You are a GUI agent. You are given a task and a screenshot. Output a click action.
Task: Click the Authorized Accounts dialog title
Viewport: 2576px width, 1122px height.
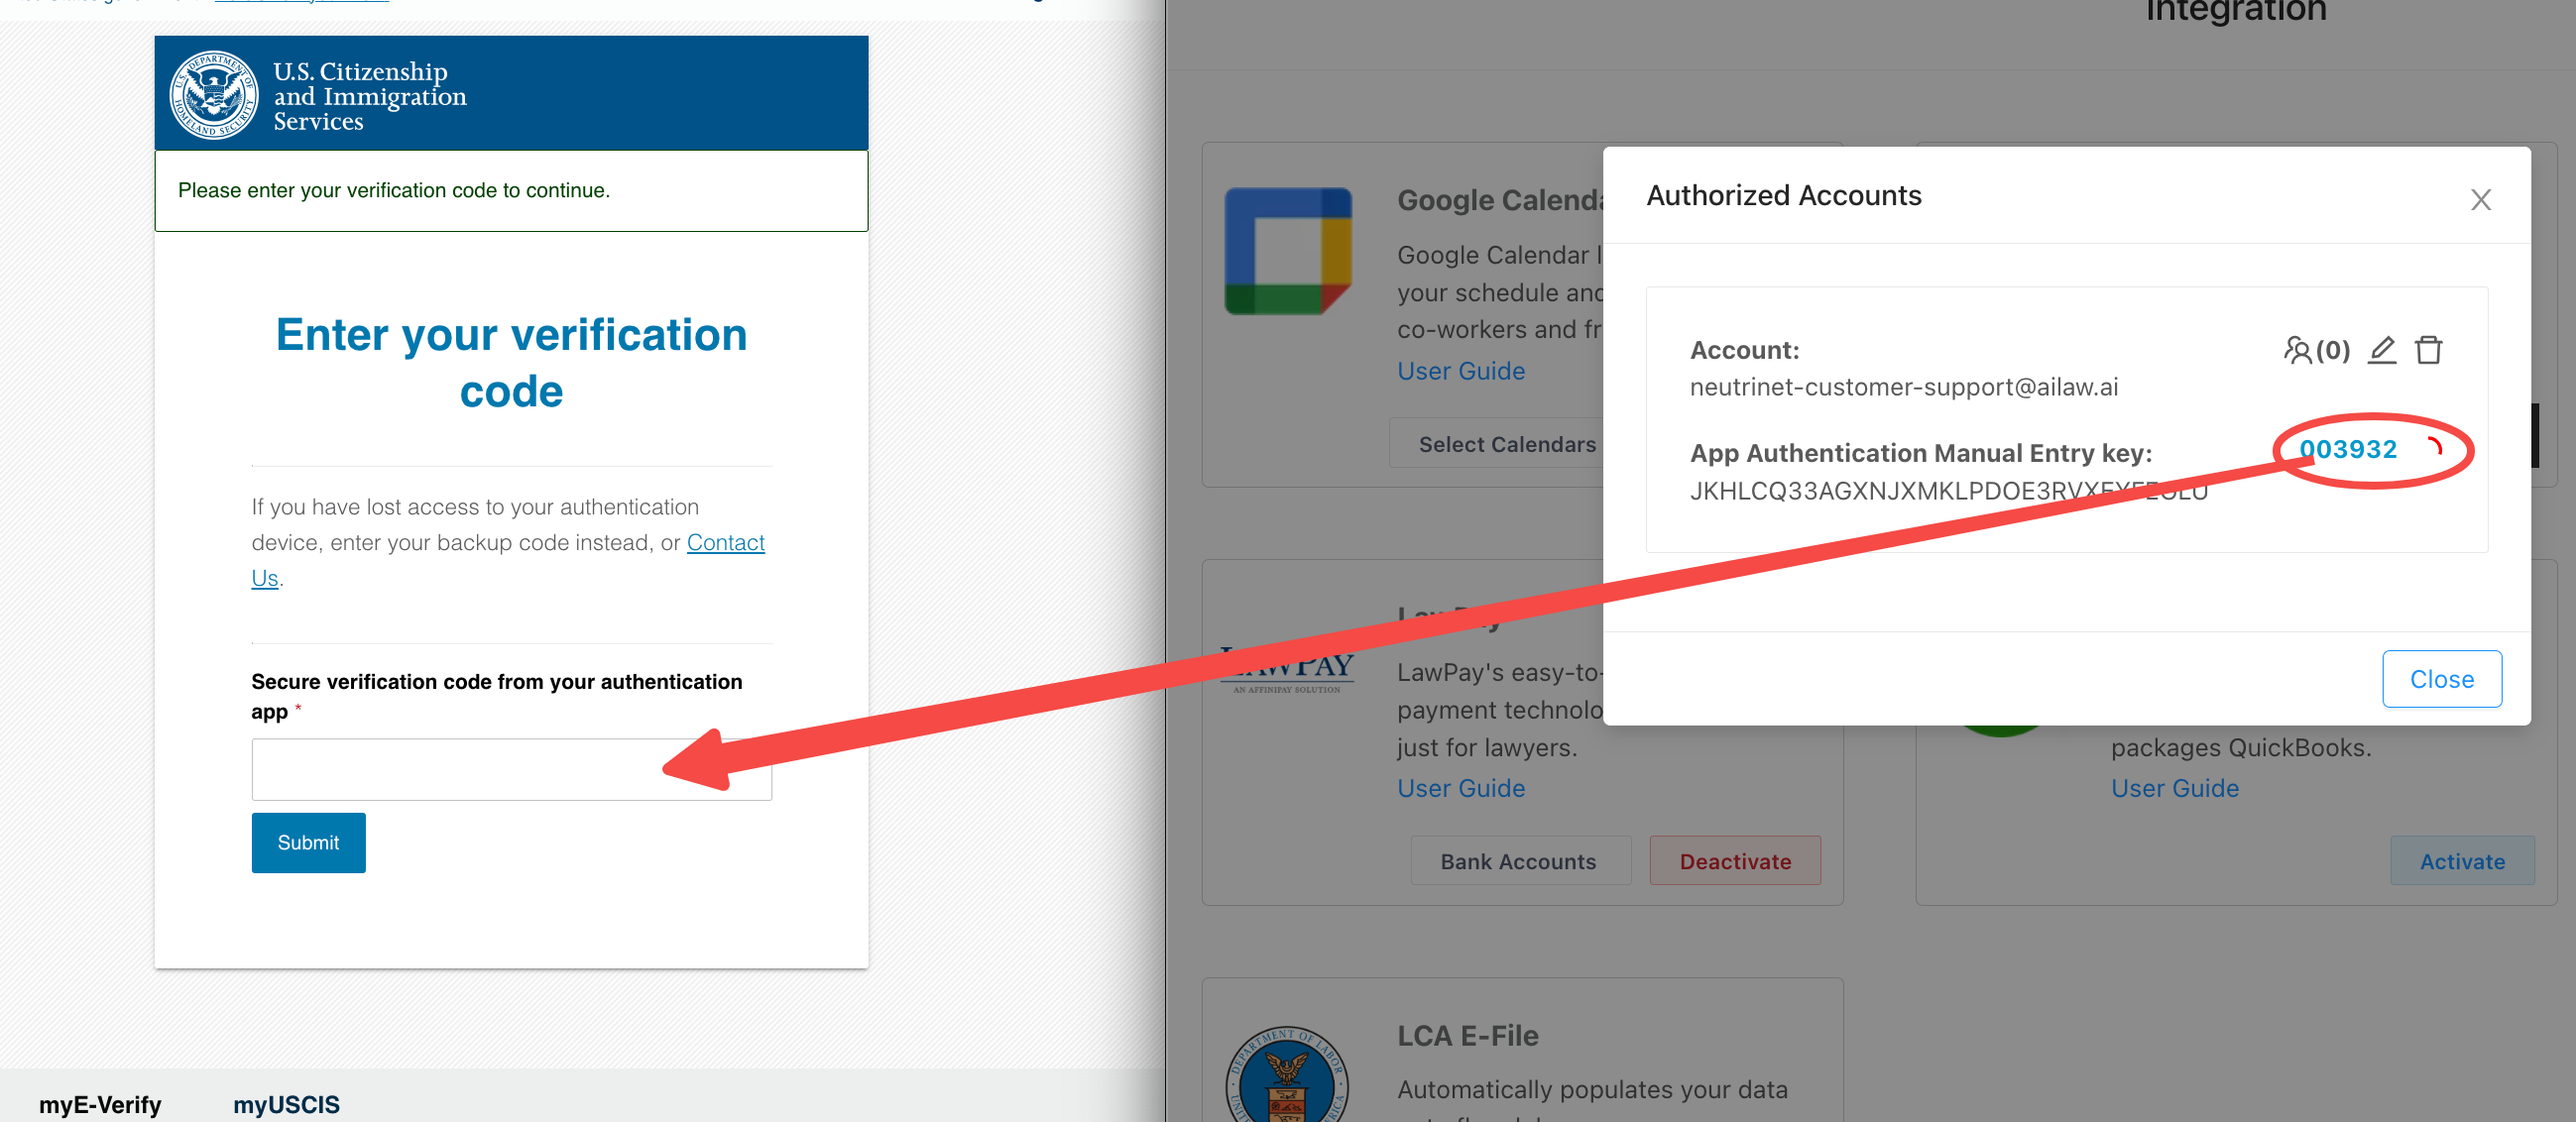[x=1783, y=195]
